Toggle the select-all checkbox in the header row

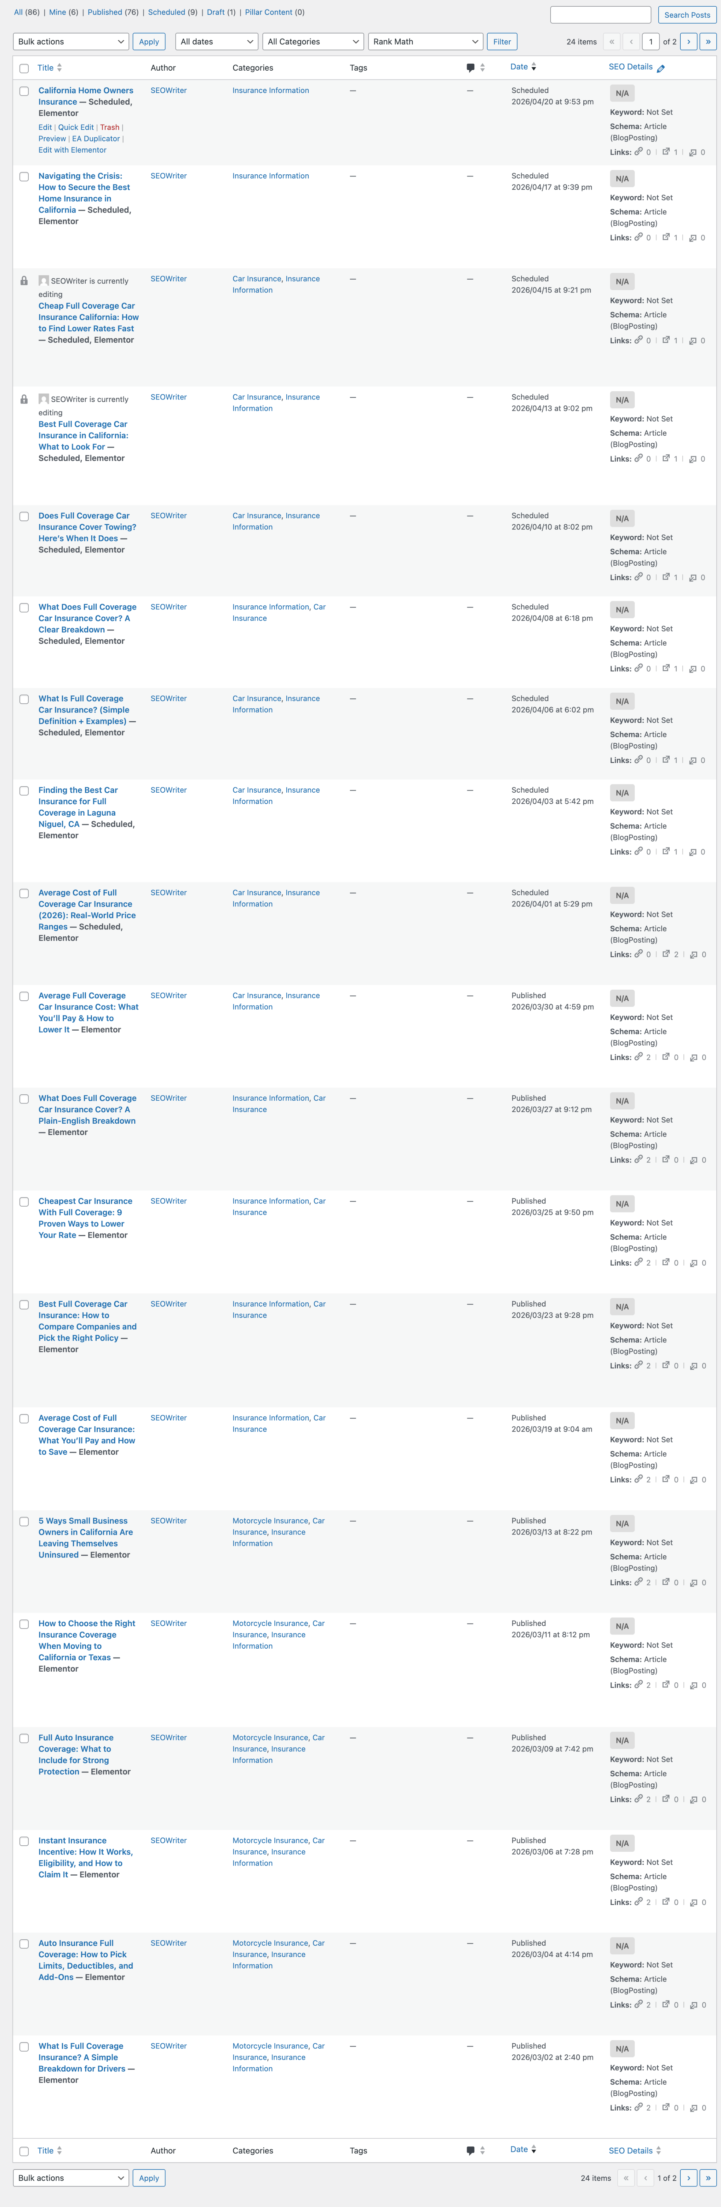tap(24, 68)
